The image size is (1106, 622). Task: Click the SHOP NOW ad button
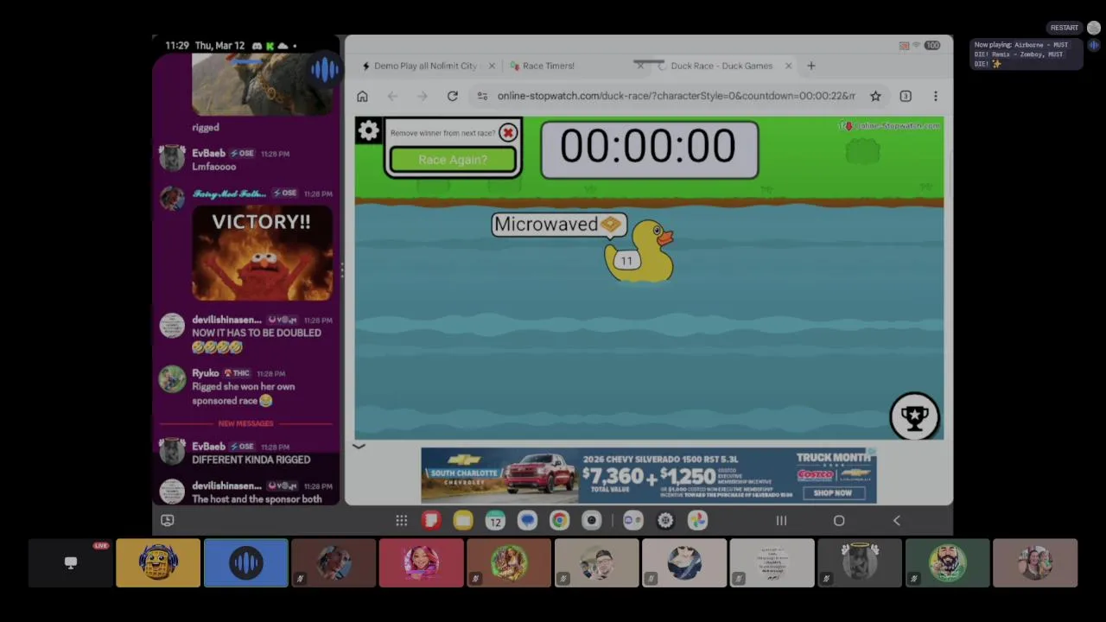tap(832, 493)
